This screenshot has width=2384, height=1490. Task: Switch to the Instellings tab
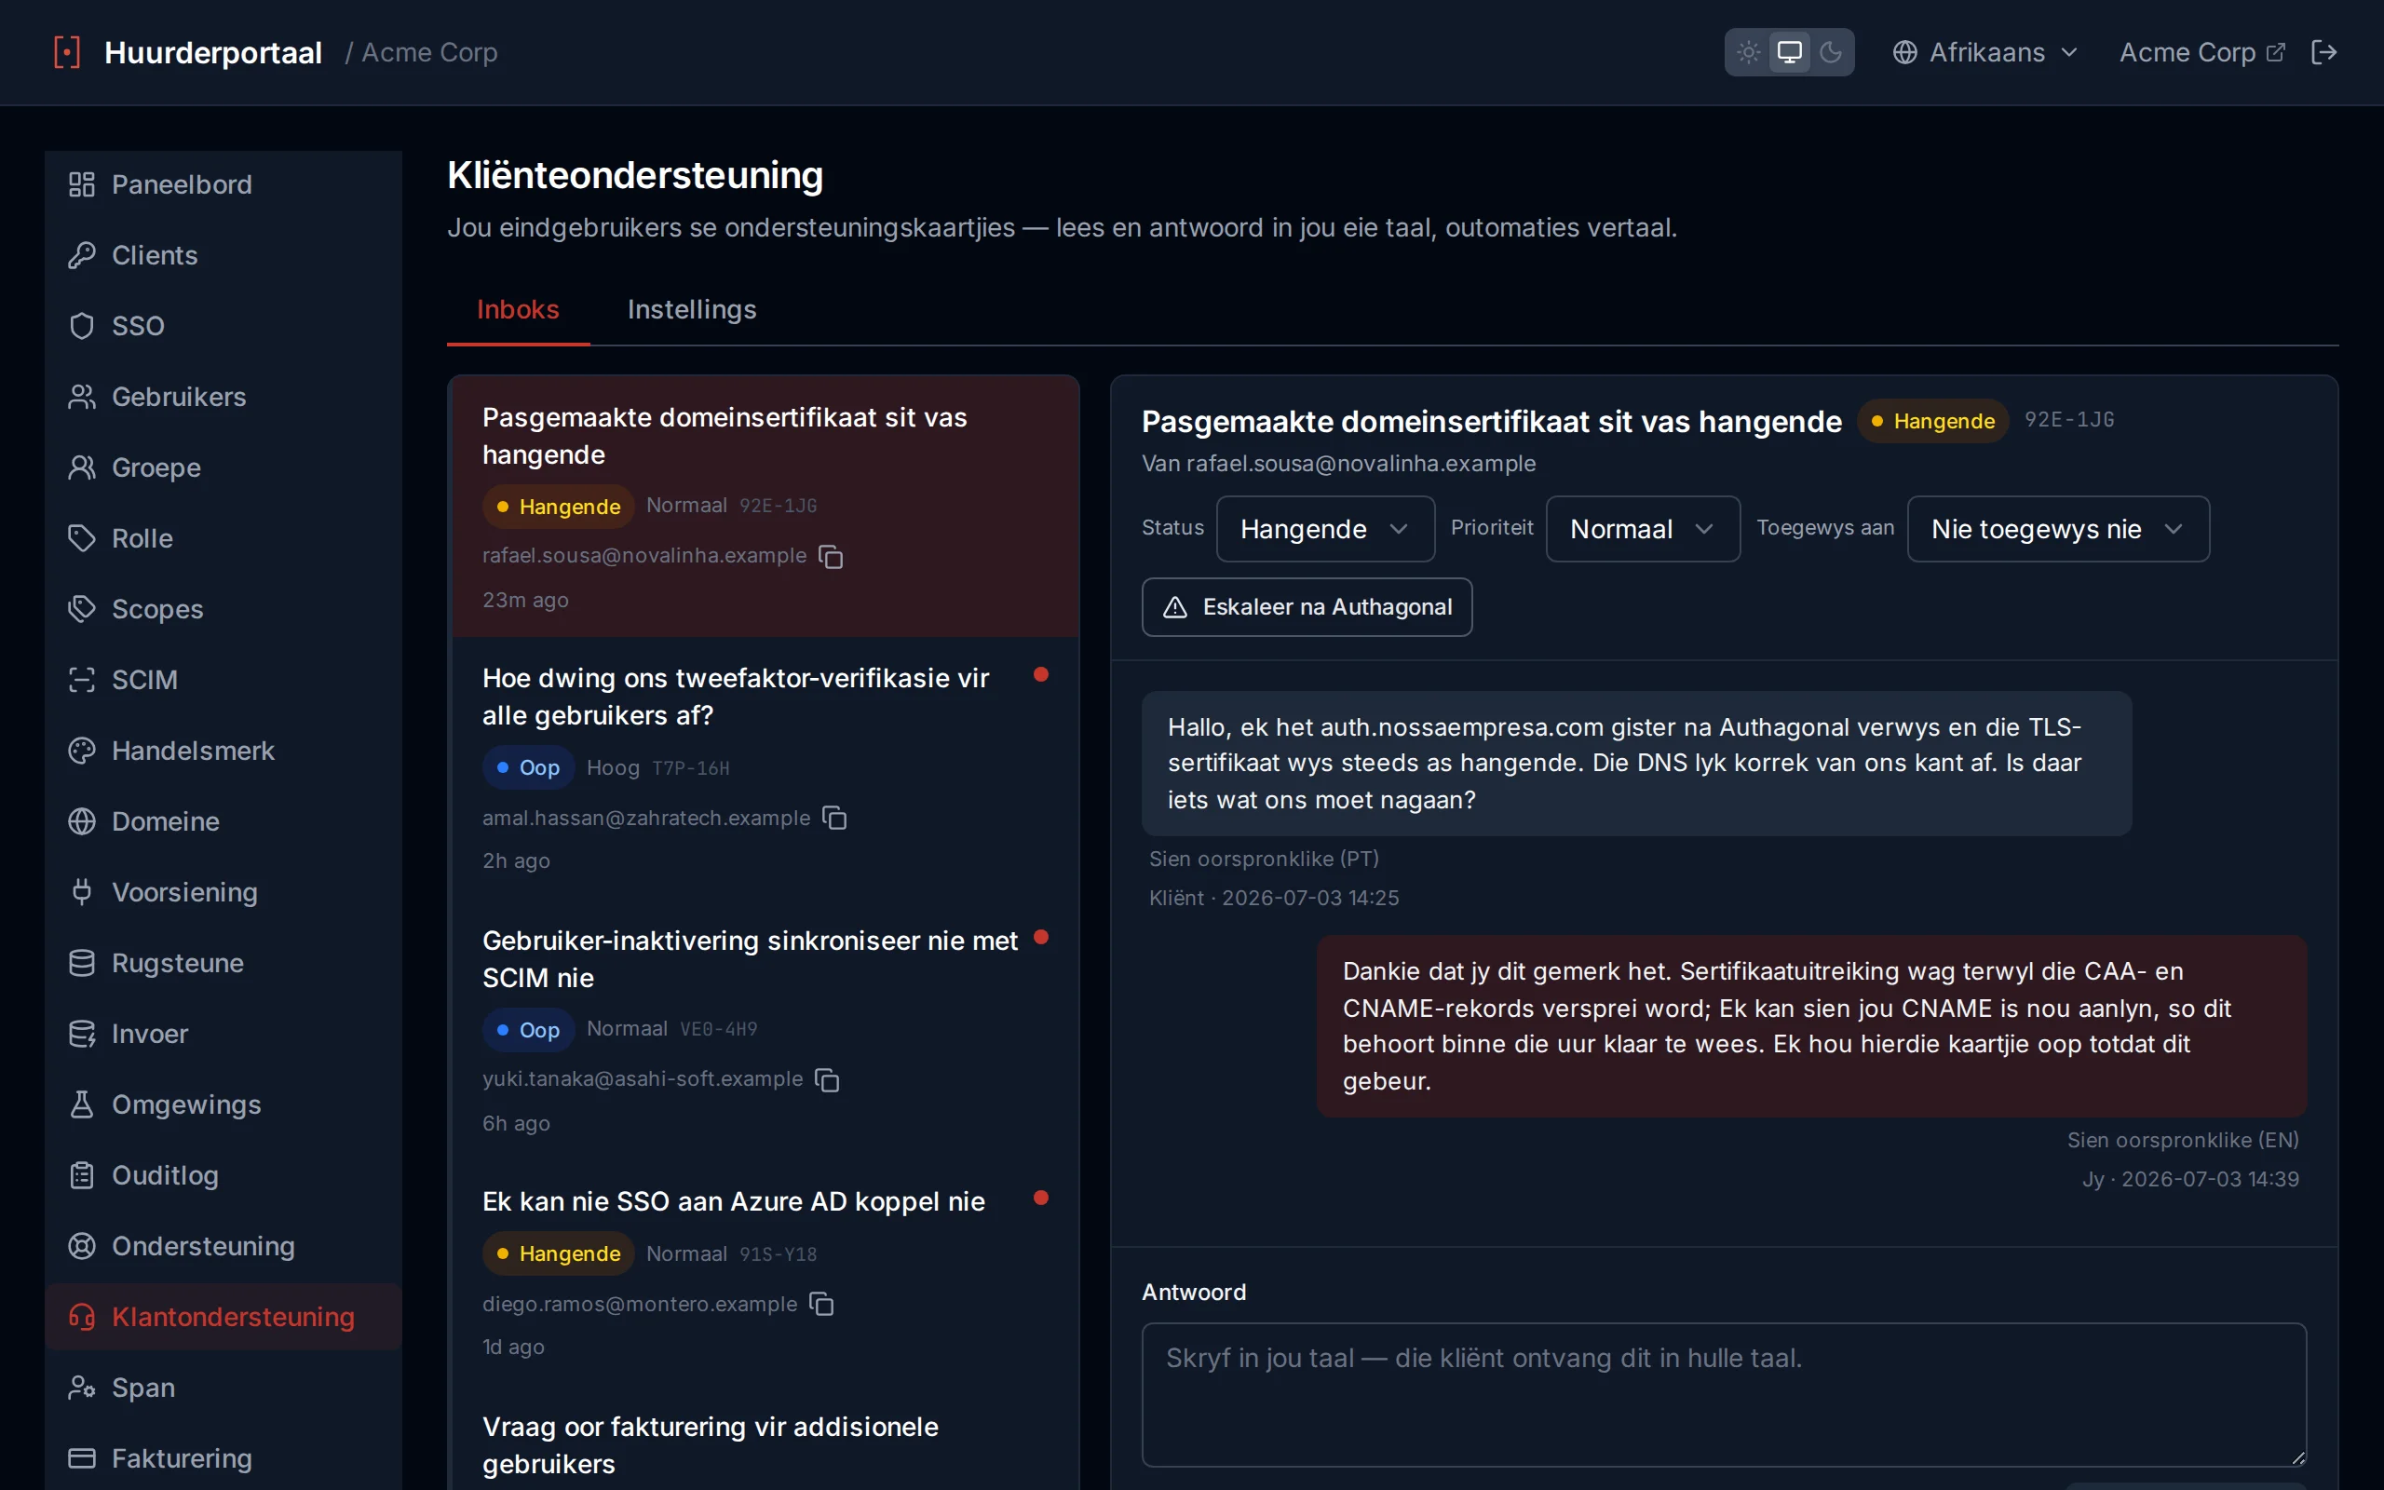tap(692, 309)
